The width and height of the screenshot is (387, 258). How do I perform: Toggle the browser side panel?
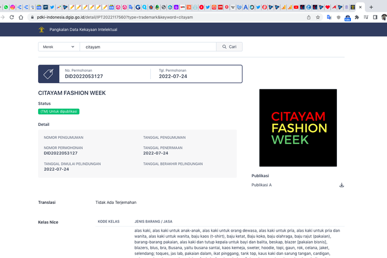coord(375,17)
